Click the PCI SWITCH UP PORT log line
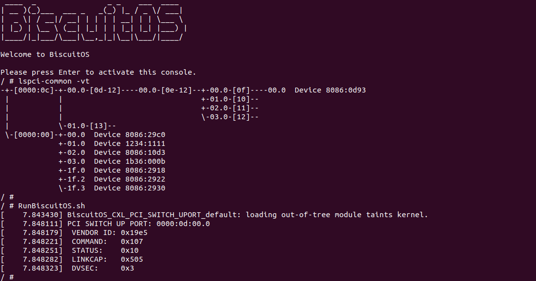This screenshot has height=281, width=536. click(x=138, y=224)
